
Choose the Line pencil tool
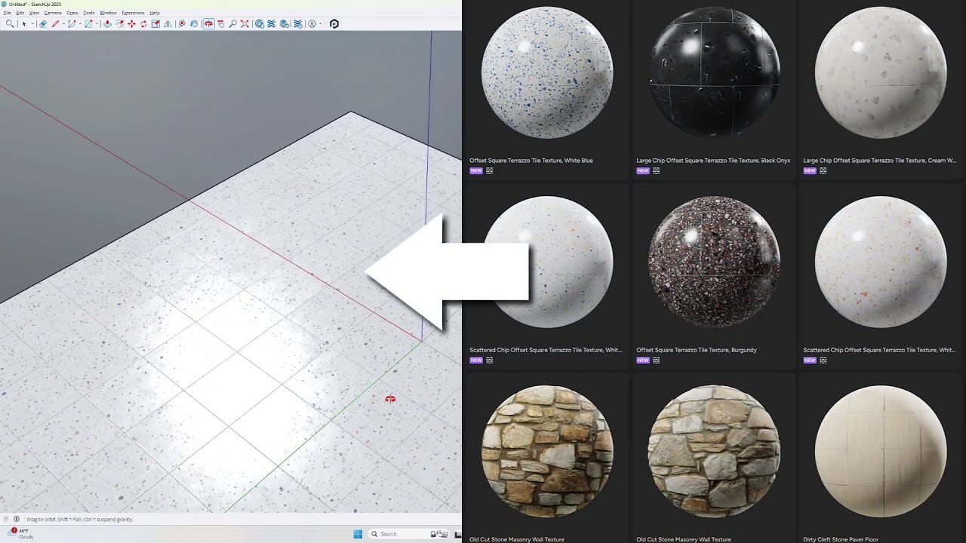coord(55,24)
